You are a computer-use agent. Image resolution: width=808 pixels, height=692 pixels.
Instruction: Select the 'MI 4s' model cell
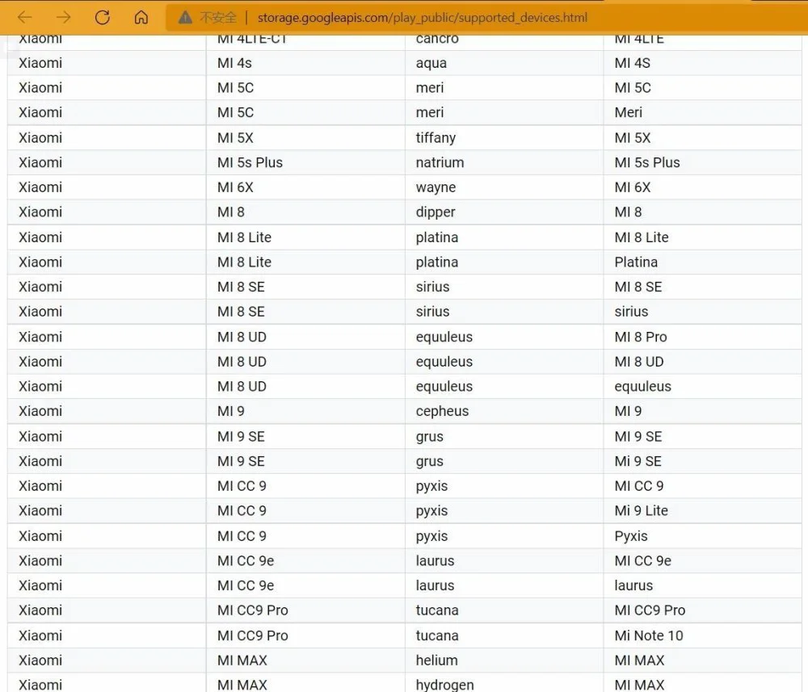pyautogui.click(x=305, y=63)
